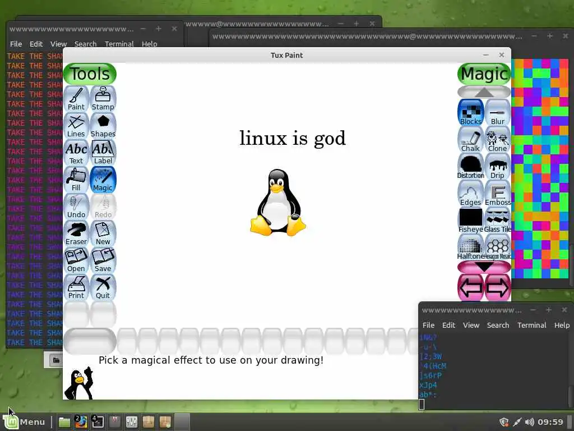574x431 pixels.
Task: Choose the Fisheye magic effect
Action: point(471,220)
